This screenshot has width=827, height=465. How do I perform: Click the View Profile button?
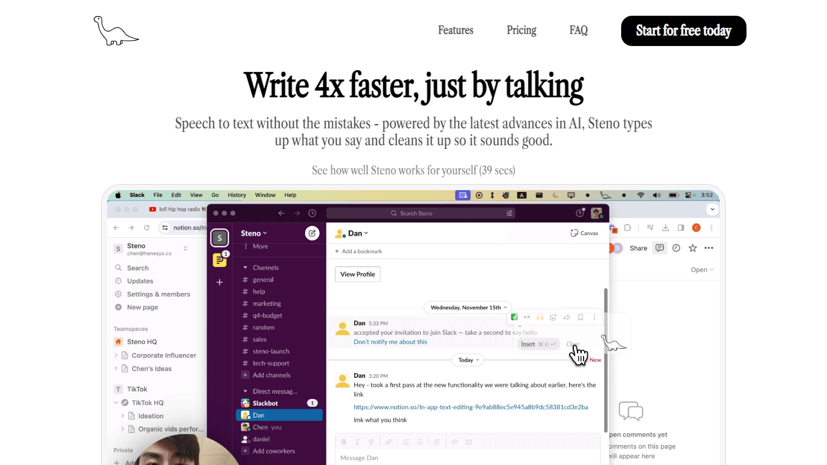(x=357, y=274)
